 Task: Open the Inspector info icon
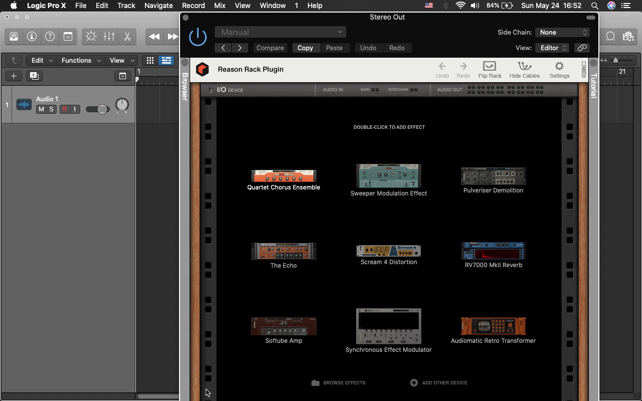pos(32,37)
